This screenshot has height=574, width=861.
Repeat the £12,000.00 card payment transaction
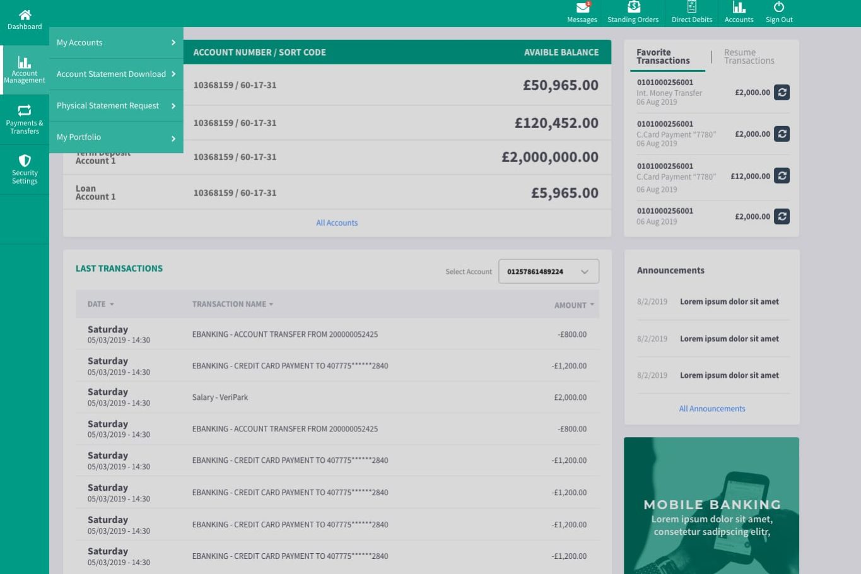coord(782,176)
